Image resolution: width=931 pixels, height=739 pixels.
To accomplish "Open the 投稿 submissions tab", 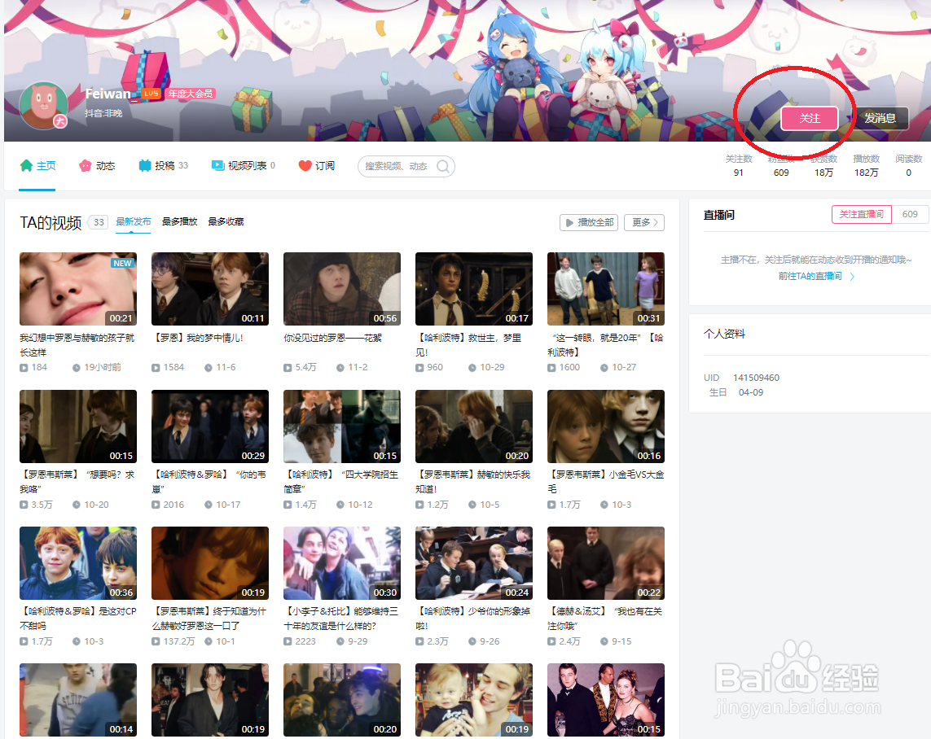I will click(x=163, y=165).
